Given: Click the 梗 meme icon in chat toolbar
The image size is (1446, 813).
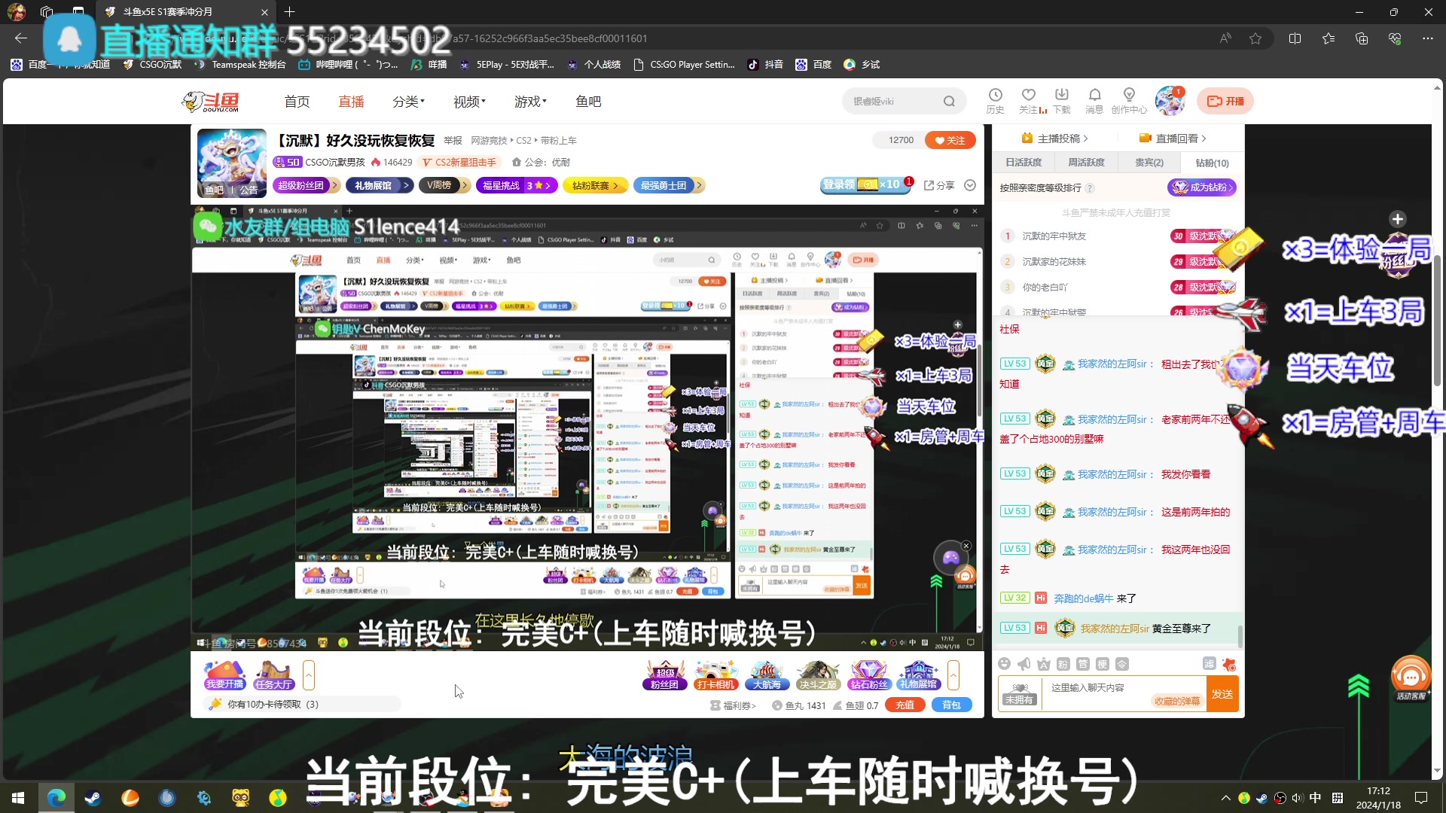Looking at the screenshot, I should [1102, 664].
